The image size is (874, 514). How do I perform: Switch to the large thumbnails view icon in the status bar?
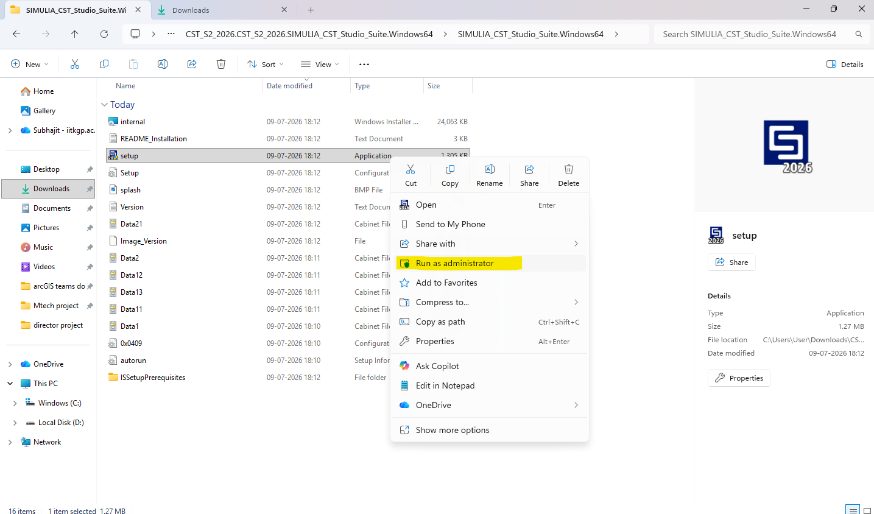pos(867,510)
